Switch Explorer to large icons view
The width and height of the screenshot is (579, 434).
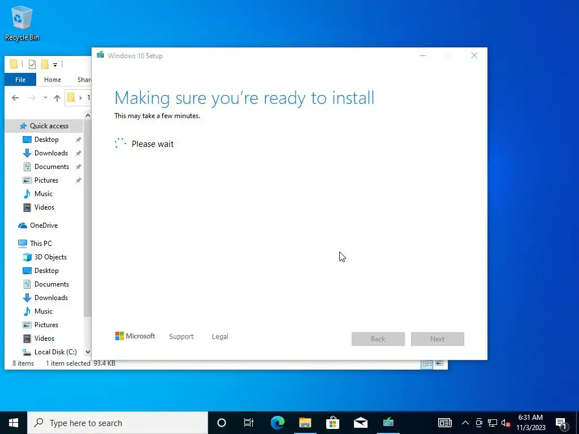tap(439, 363)
